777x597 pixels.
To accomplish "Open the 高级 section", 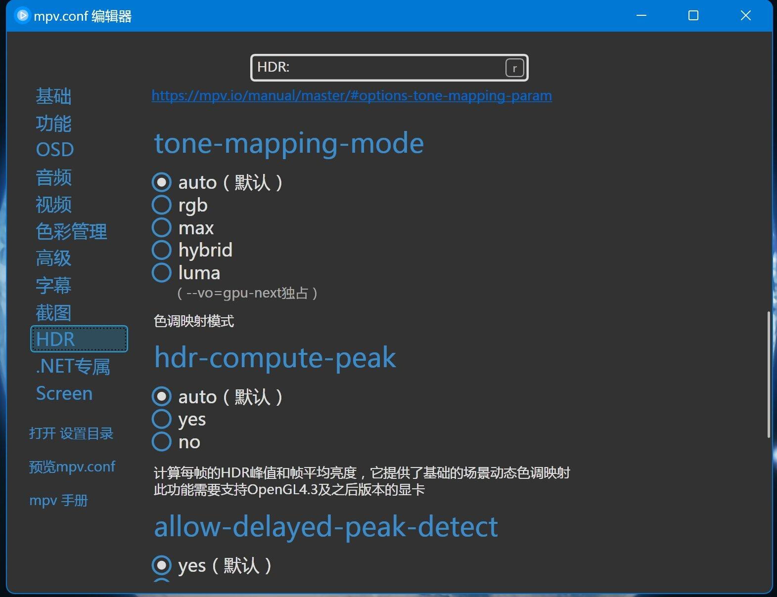I will click(x=53, y=258).
